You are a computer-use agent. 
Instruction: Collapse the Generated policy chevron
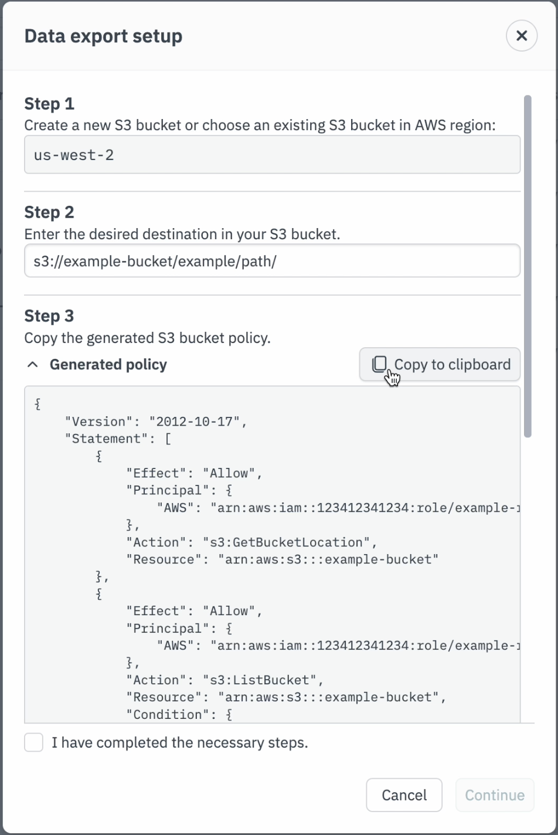click(x=33, y=365)
